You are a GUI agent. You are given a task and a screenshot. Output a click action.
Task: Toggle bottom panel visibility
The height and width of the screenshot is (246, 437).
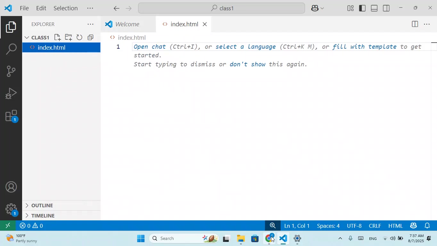point(374,8)
